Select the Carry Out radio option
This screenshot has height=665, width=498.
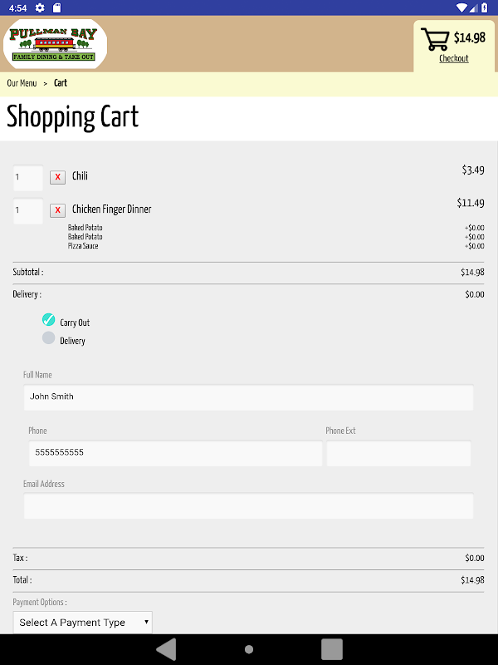point(49,320)
